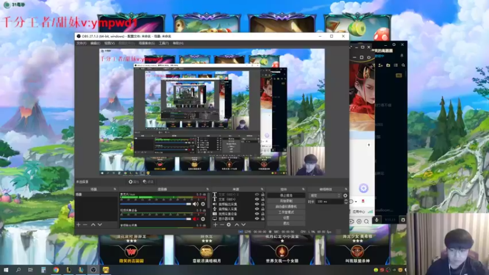Increase transition duration with the up stepper

pos(345,200)
